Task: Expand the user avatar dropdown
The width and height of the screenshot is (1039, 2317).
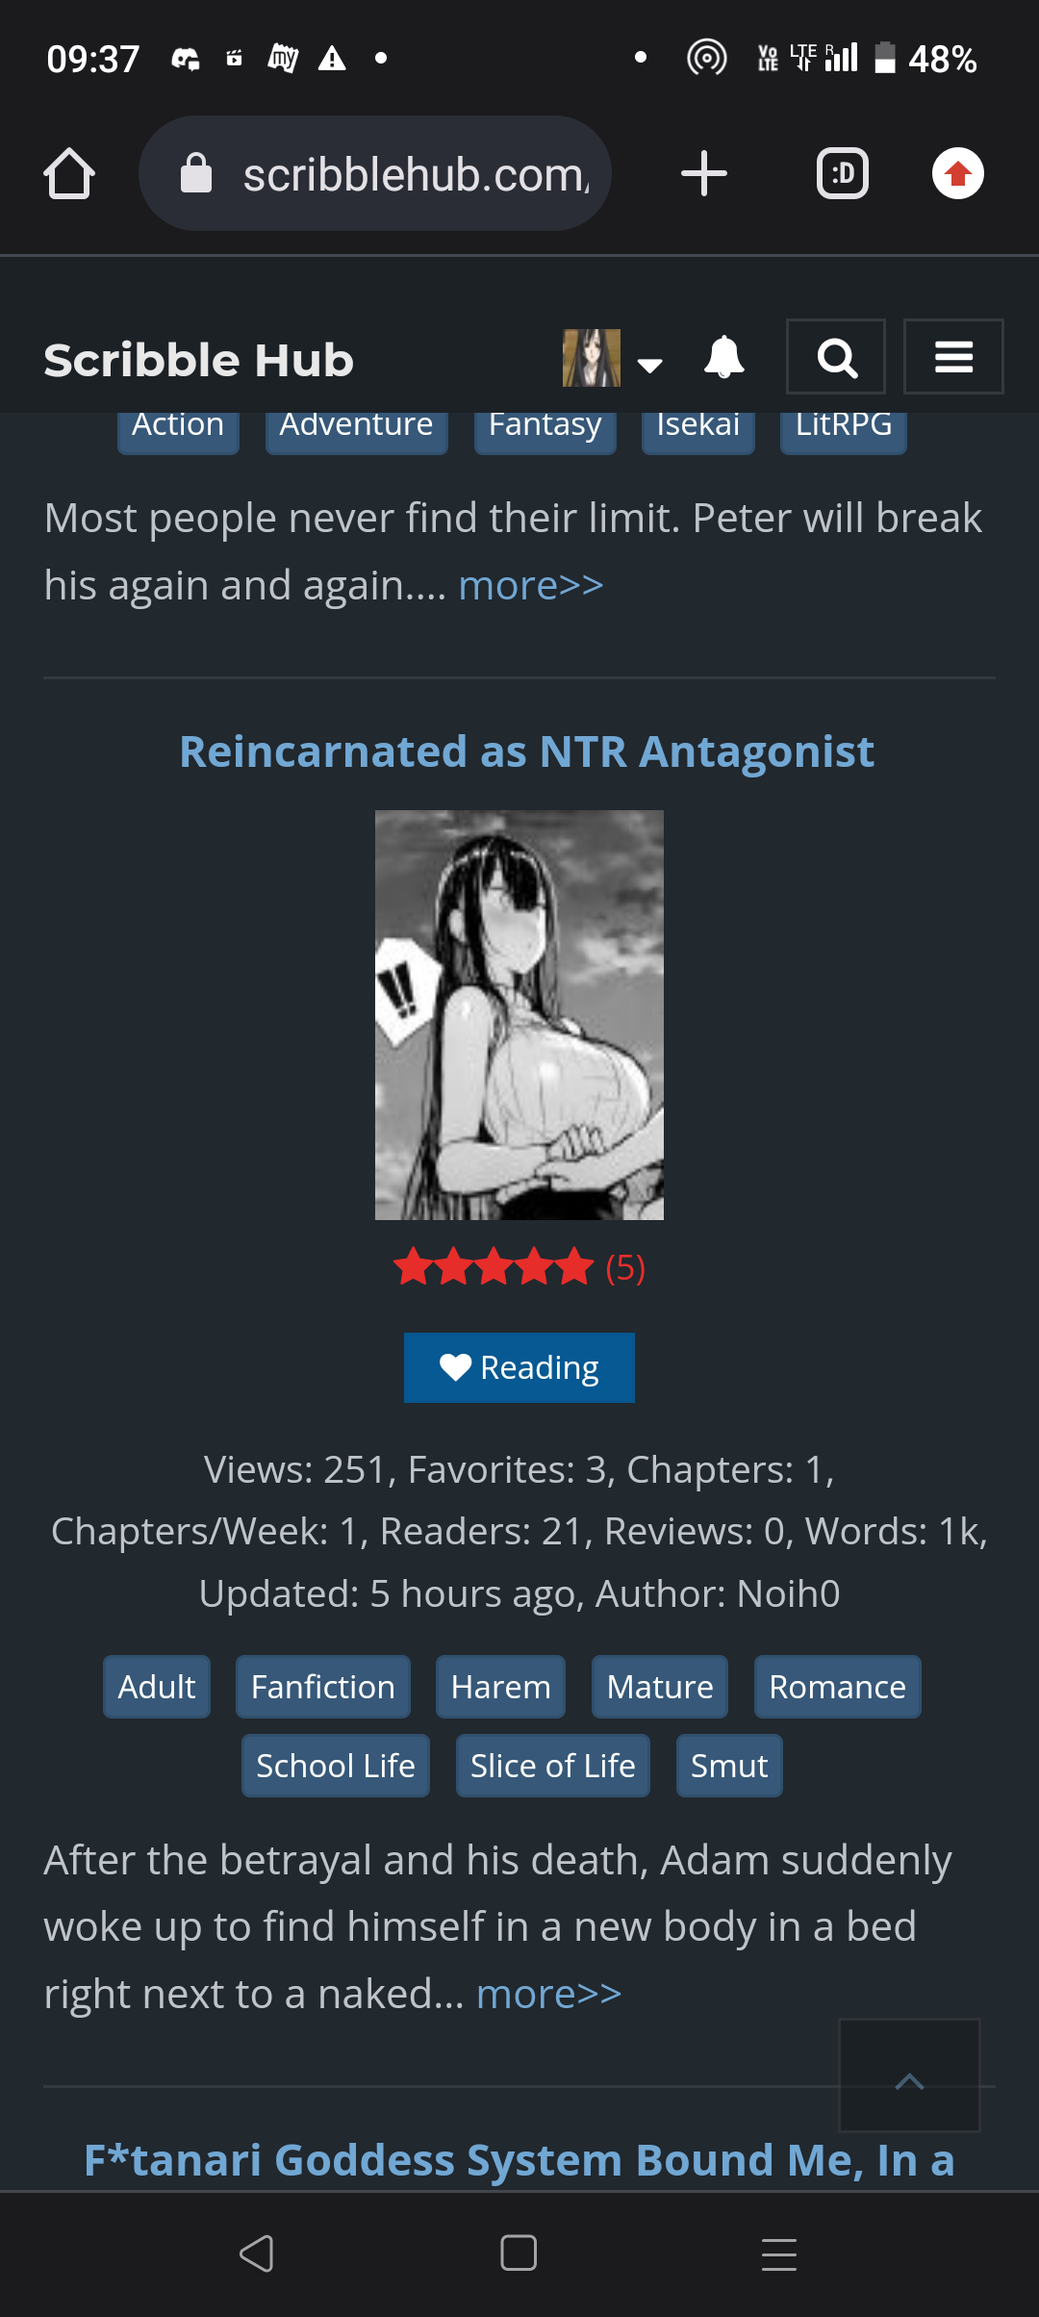Action: click(613, 358)
